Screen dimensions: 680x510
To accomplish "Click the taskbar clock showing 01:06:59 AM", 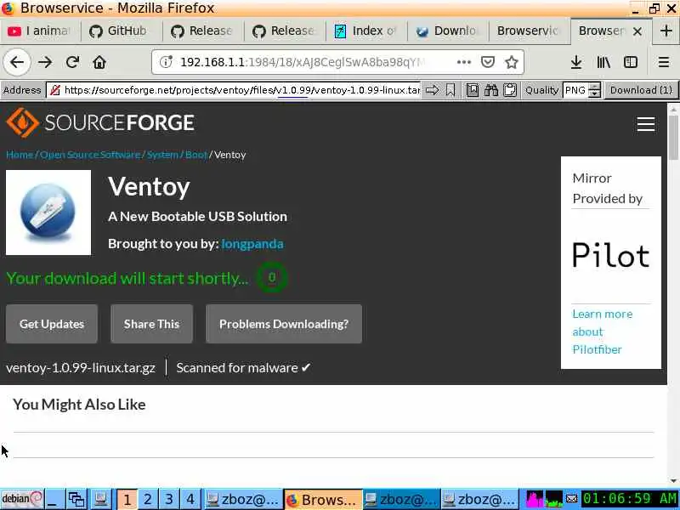I will 630,499.
